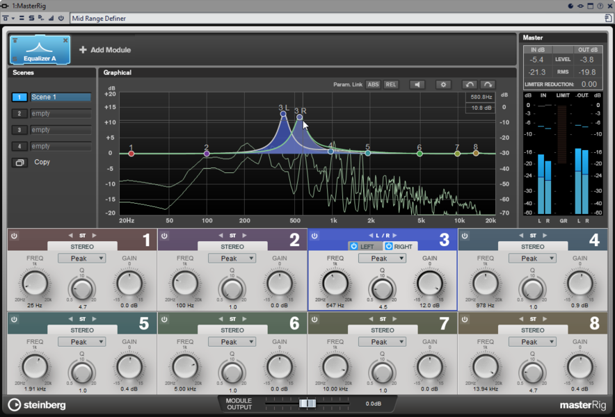Select the 3 L point on the graph

pos(283,114)
